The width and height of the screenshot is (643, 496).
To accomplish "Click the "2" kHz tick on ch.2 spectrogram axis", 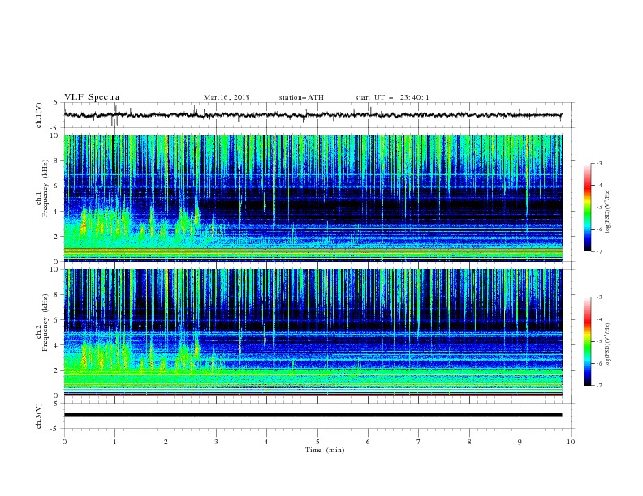I will click(57, 370).
